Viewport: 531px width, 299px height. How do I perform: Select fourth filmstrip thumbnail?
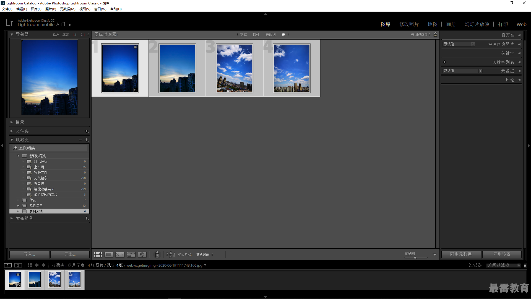coord(74,280)
